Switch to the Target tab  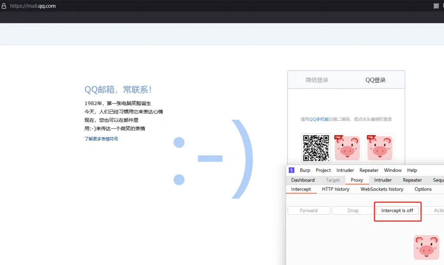point(333,180)
